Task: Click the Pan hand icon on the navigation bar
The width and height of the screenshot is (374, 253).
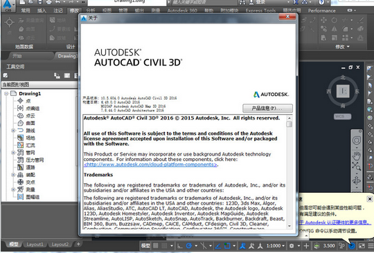Action: pyautogui.click(x=357, y=156)
